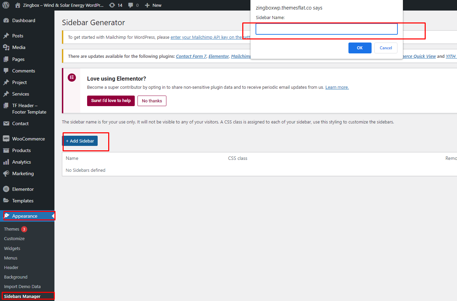Click the CSS class column header

tap(238, 158)
